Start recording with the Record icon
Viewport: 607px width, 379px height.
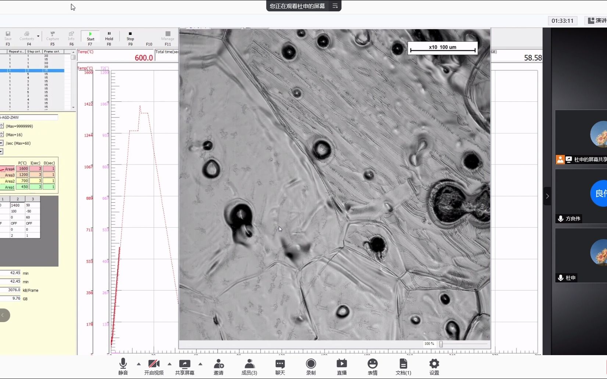311,367
